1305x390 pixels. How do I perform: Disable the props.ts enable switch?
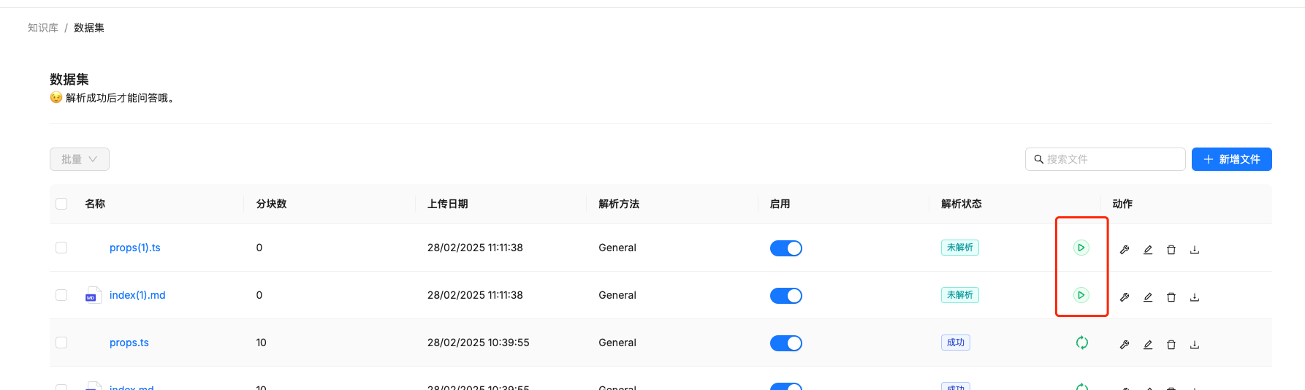pos(786,343)
